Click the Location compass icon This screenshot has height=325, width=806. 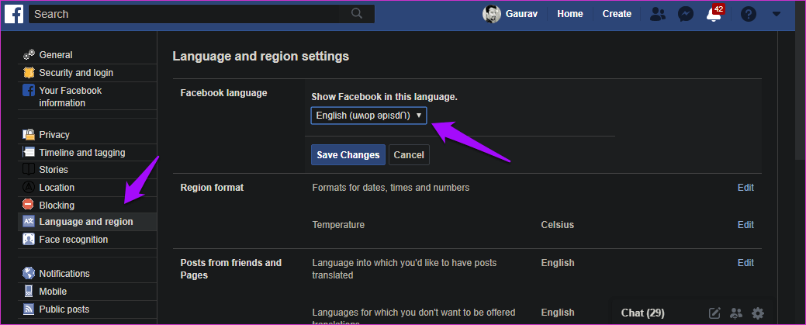pyautogui.click(x=29, y=187)
